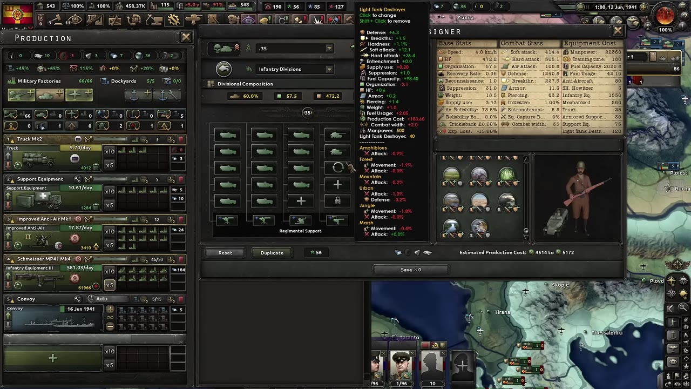This screenshot has height=389, width=691.
Task: Raise priority of the Truck Mk2 line
Action: pos(8,156)
